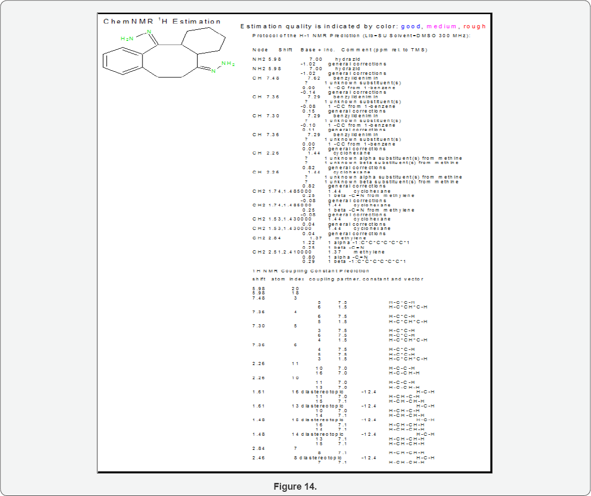Click the red 'rough' quality color label

(475, 26)
